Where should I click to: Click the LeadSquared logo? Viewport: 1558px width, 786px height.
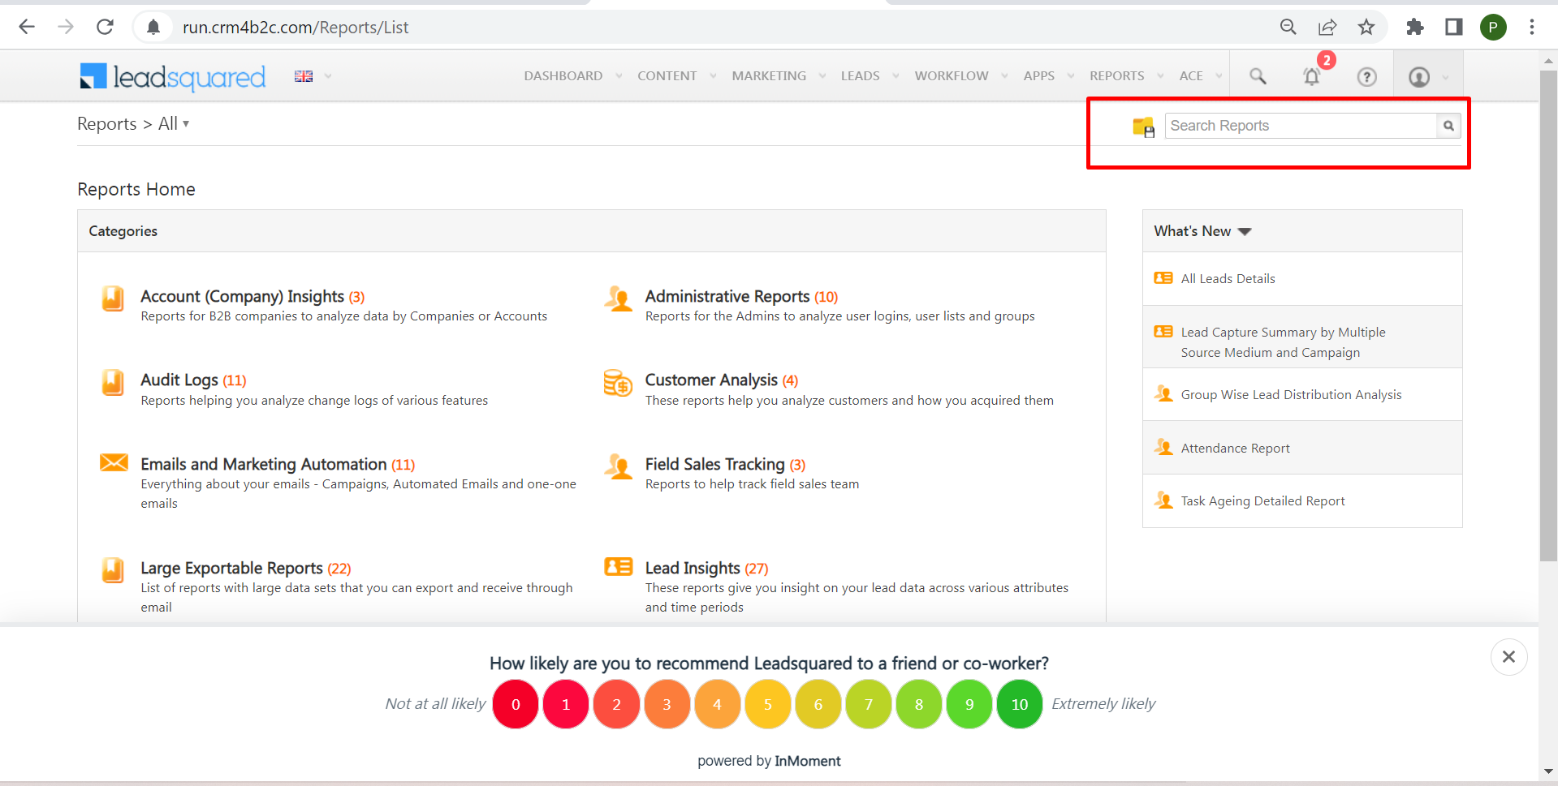click(173, 76)
